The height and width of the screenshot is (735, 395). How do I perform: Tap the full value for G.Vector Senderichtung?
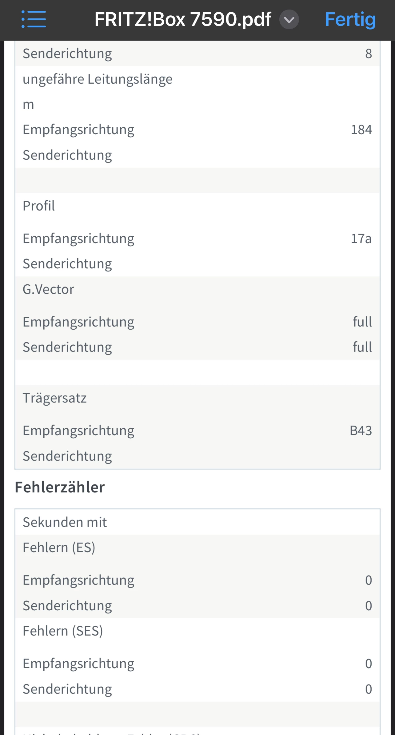pos(362,347)
